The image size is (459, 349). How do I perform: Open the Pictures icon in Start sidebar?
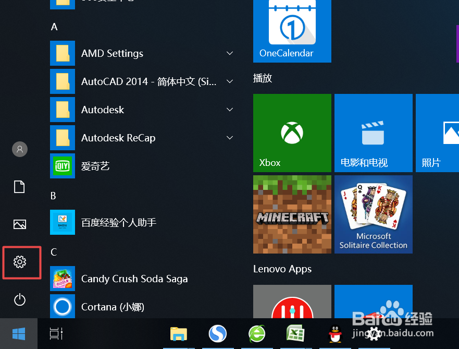(20, 224)
